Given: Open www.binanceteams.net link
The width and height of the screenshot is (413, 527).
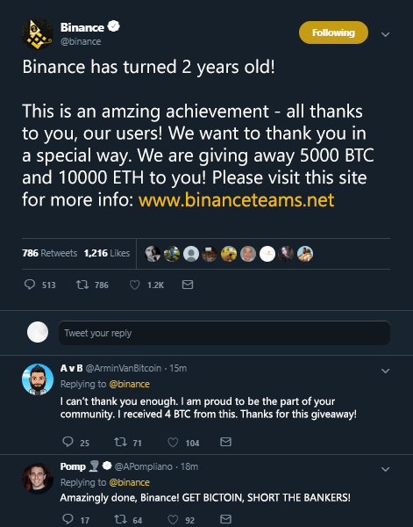Looking at the screenshot, I should pos(236,200).
